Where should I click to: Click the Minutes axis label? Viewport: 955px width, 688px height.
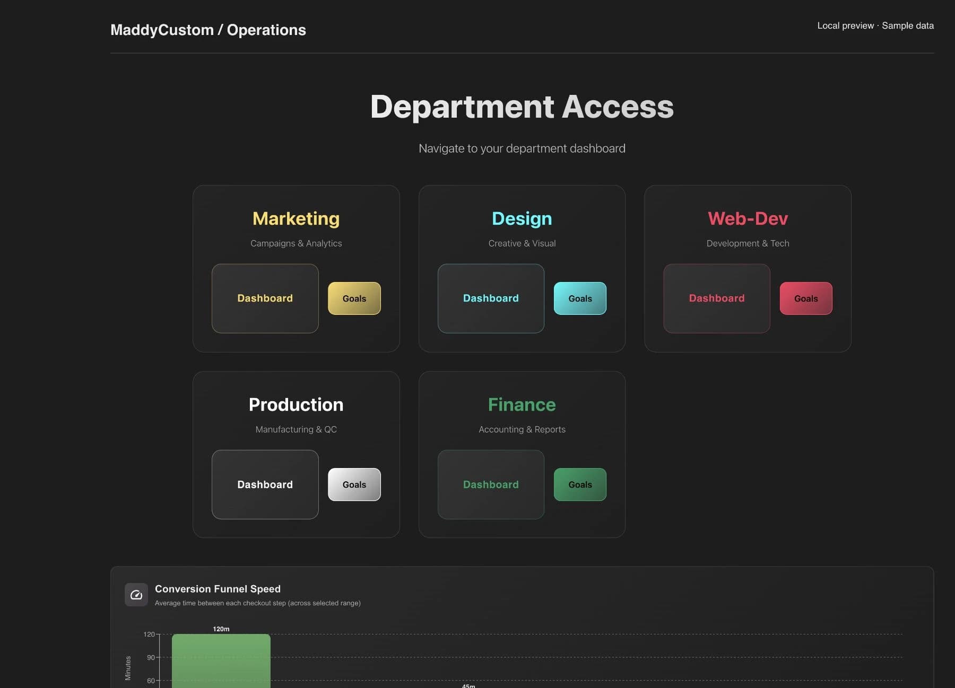pyautogui.click(x=128, y=668)
